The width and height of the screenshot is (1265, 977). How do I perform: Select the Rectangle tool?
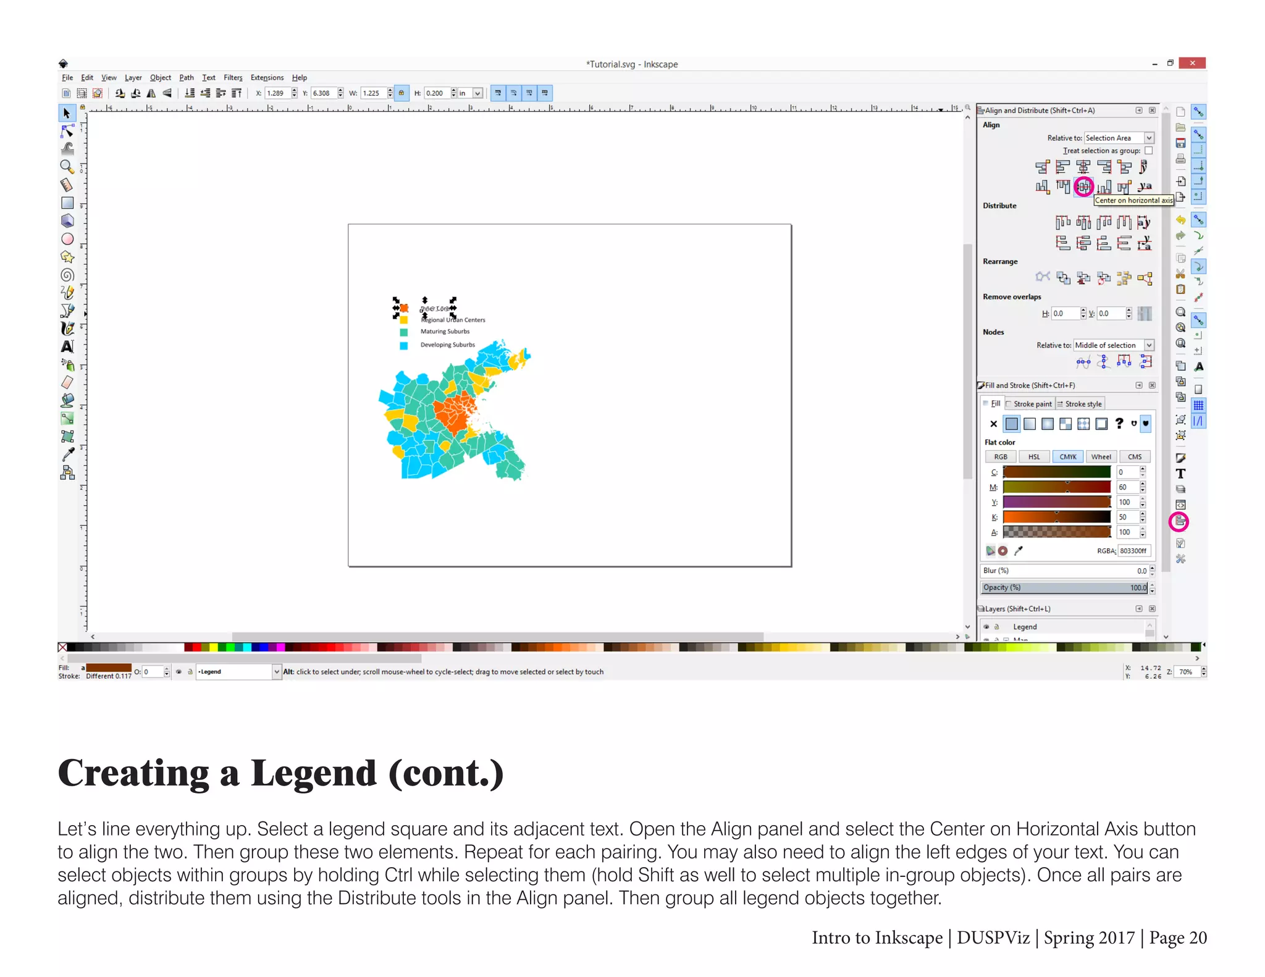click(x=67, y=203)
